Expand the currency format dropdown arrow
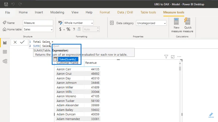Image resolution: width=218 pixels, height=122 pixels. coord(64,30)
